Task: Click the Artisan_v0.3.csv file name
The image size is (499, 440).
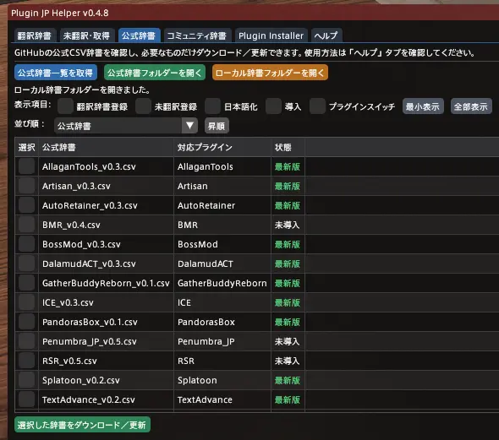Action: pyautogui.click(x=76, y=186)
